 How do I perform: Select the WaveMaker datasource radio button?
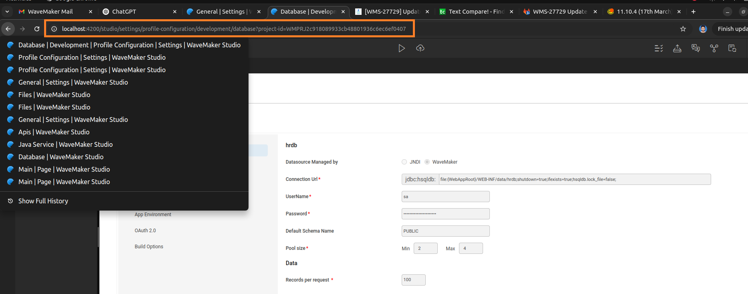tap(427, 162)
